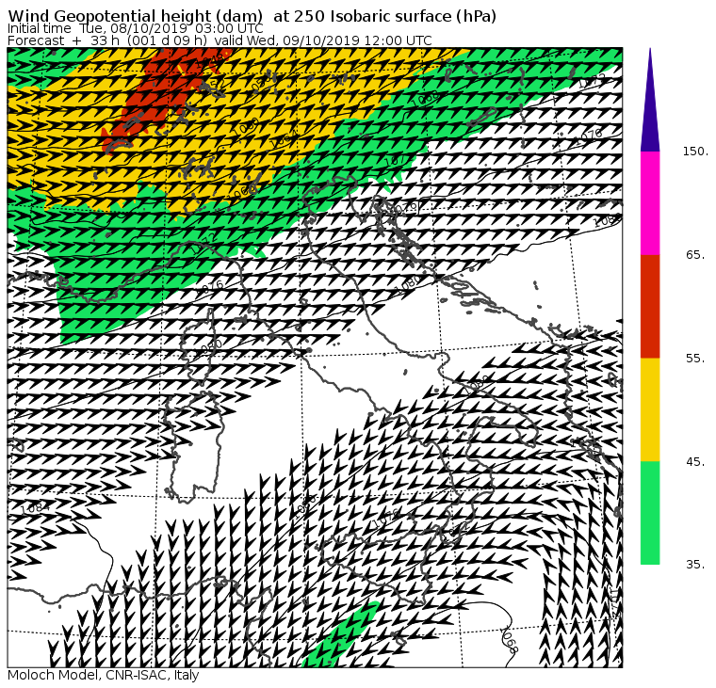Click the small green wind patch at the map bottom
Screen dimensions: 716x688
pos(340,635)
